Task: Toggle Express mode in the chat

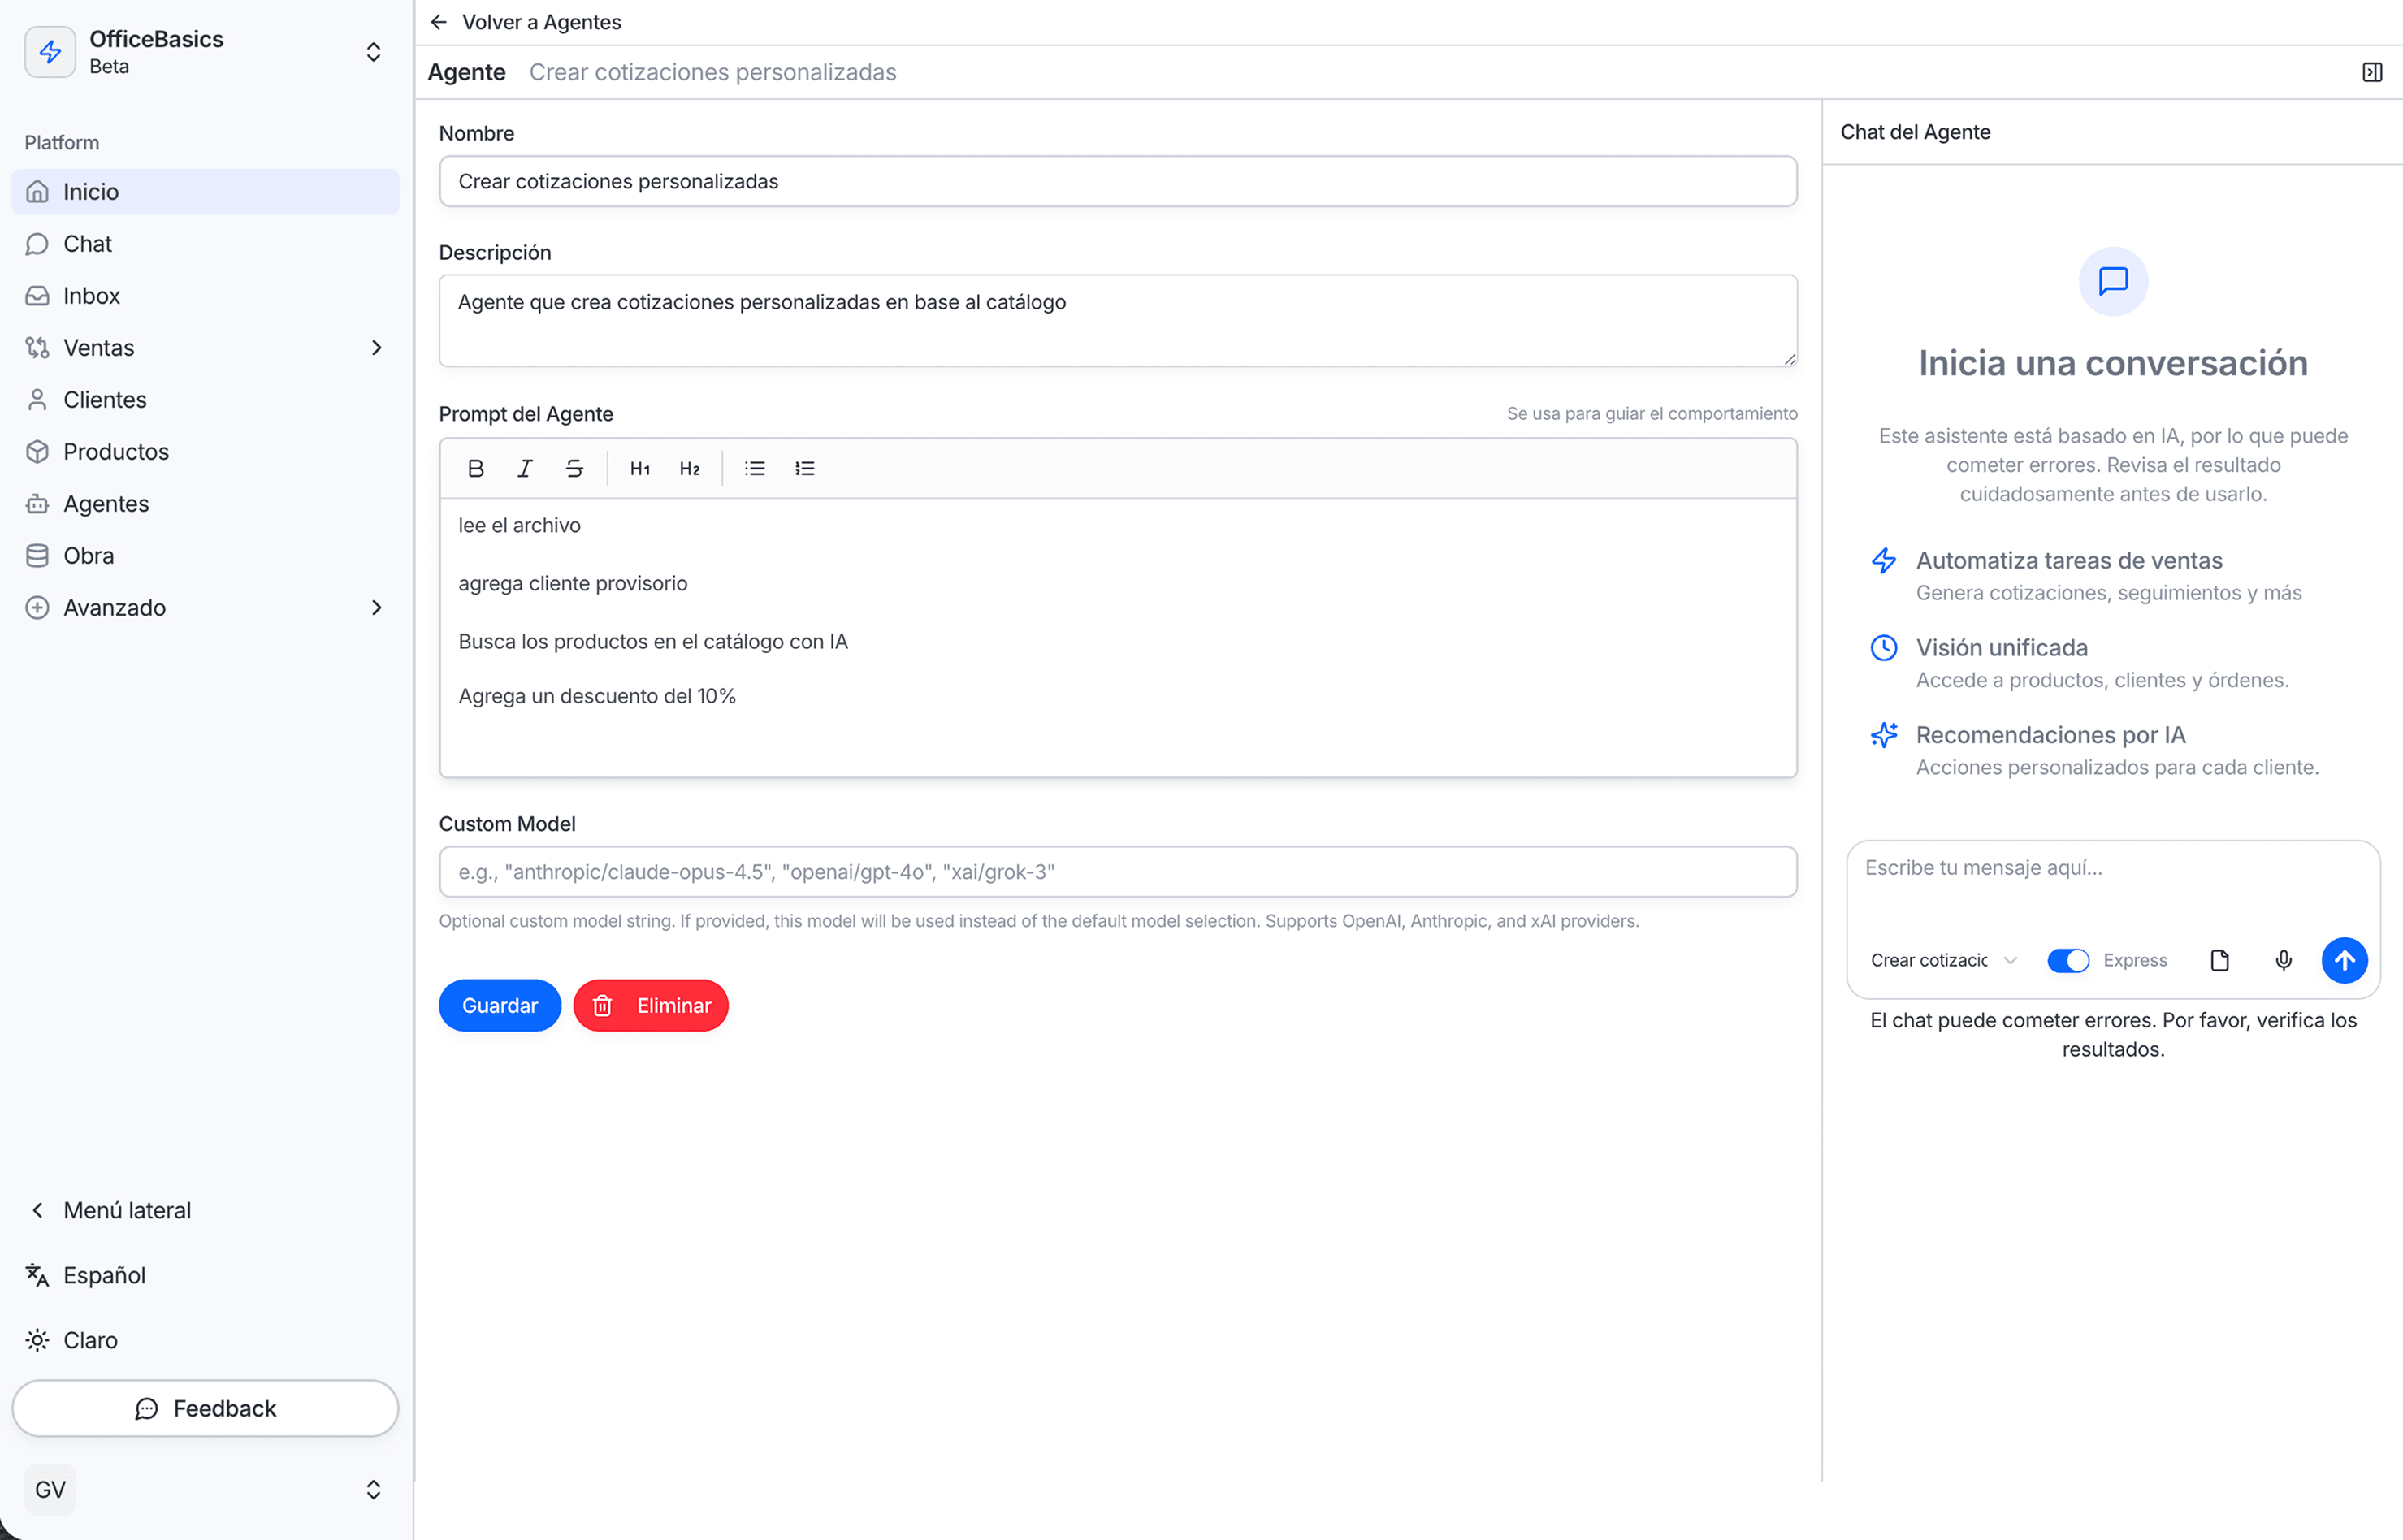Action: pyautogui.click(x=2069, y=960)
